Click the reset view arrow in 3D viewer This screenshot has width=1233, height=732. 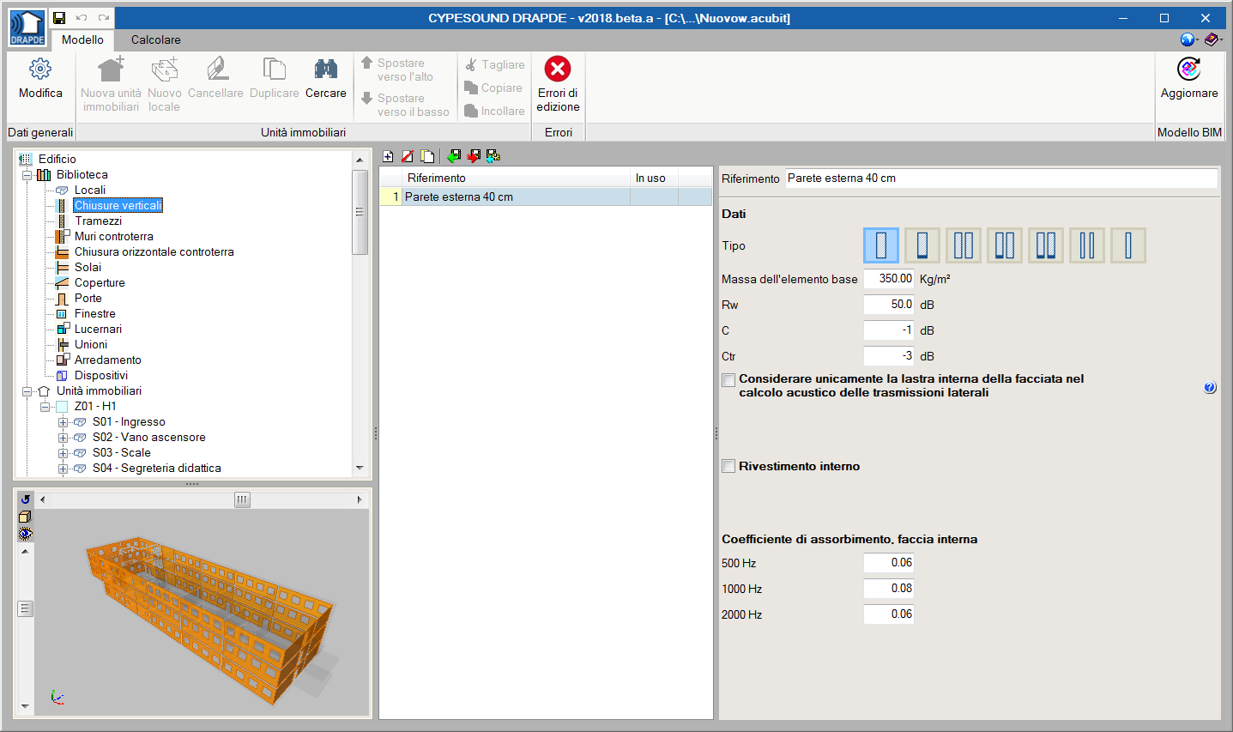point(25,499)
